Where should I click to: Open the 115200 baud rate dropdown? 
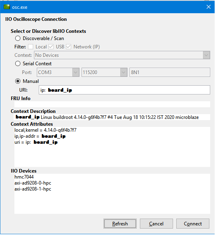(x=104, y=72)
